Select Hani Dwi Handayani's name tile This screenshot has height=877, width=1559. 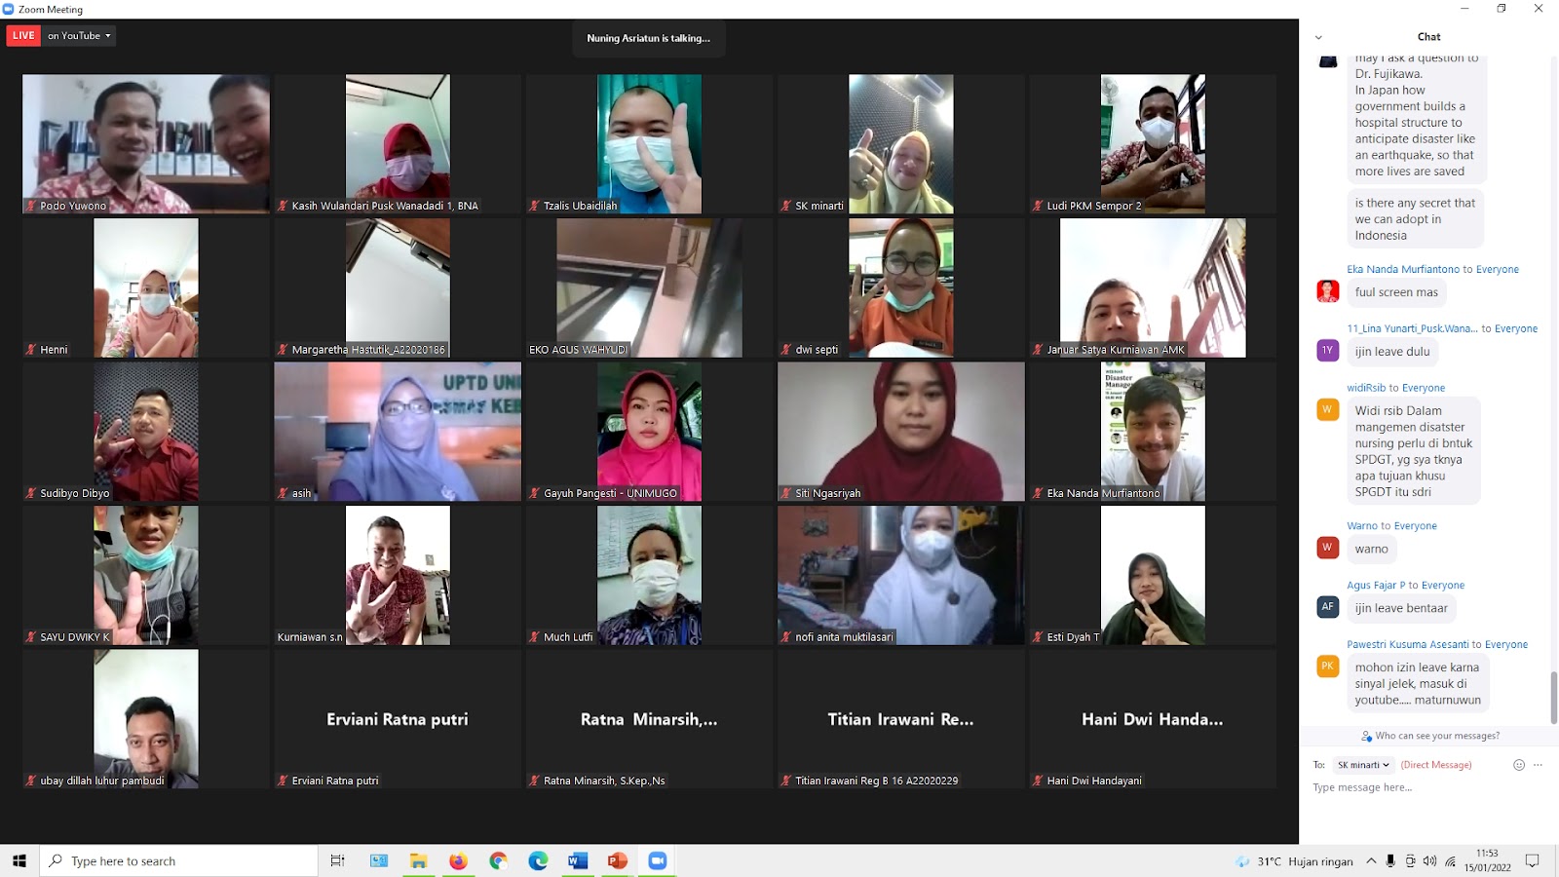coord(1153,719)
